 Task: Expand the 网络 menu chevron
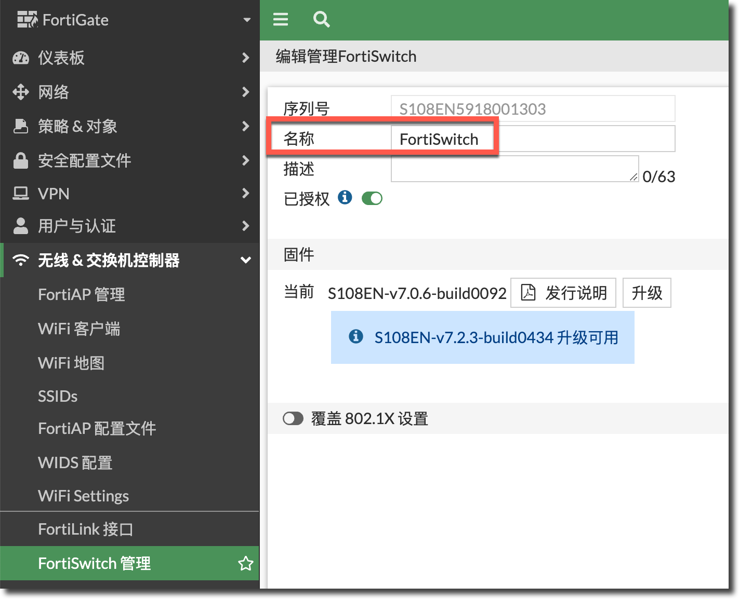[x=245, y=92]
